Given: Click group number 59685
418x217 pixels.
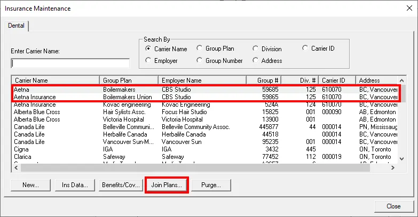Looking at the screenshot, I should tap(270, 90).
